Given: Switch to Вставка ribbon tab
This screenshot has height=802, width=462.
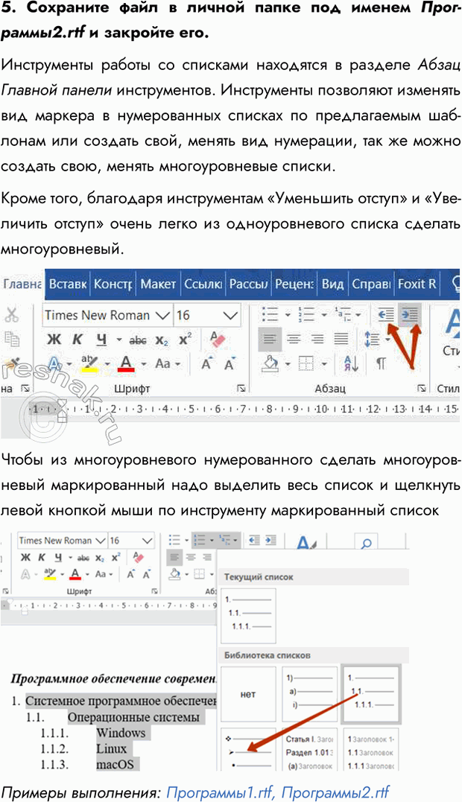Looking at the screenshot, I should point(68,284).
